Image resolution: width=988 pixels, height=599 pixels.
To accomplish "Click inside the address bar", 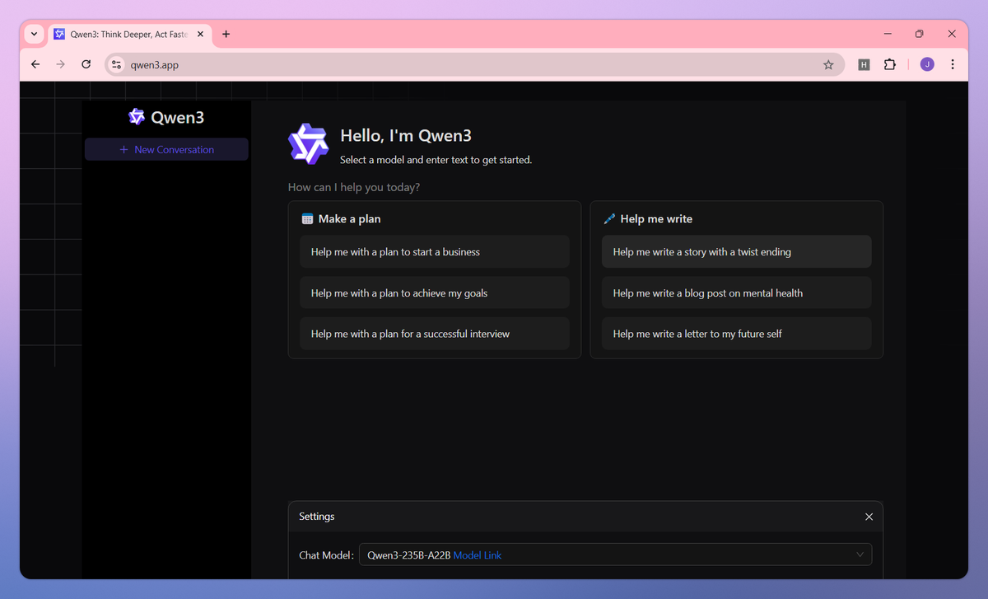I will tap(329, 63).
